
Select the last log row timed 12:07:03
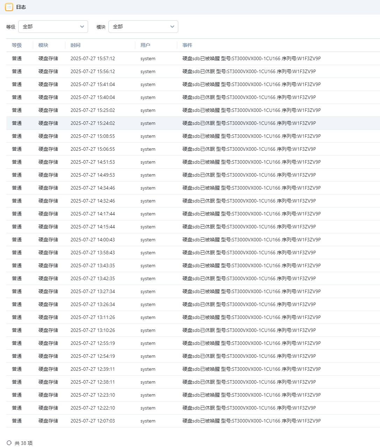(193, 421)
